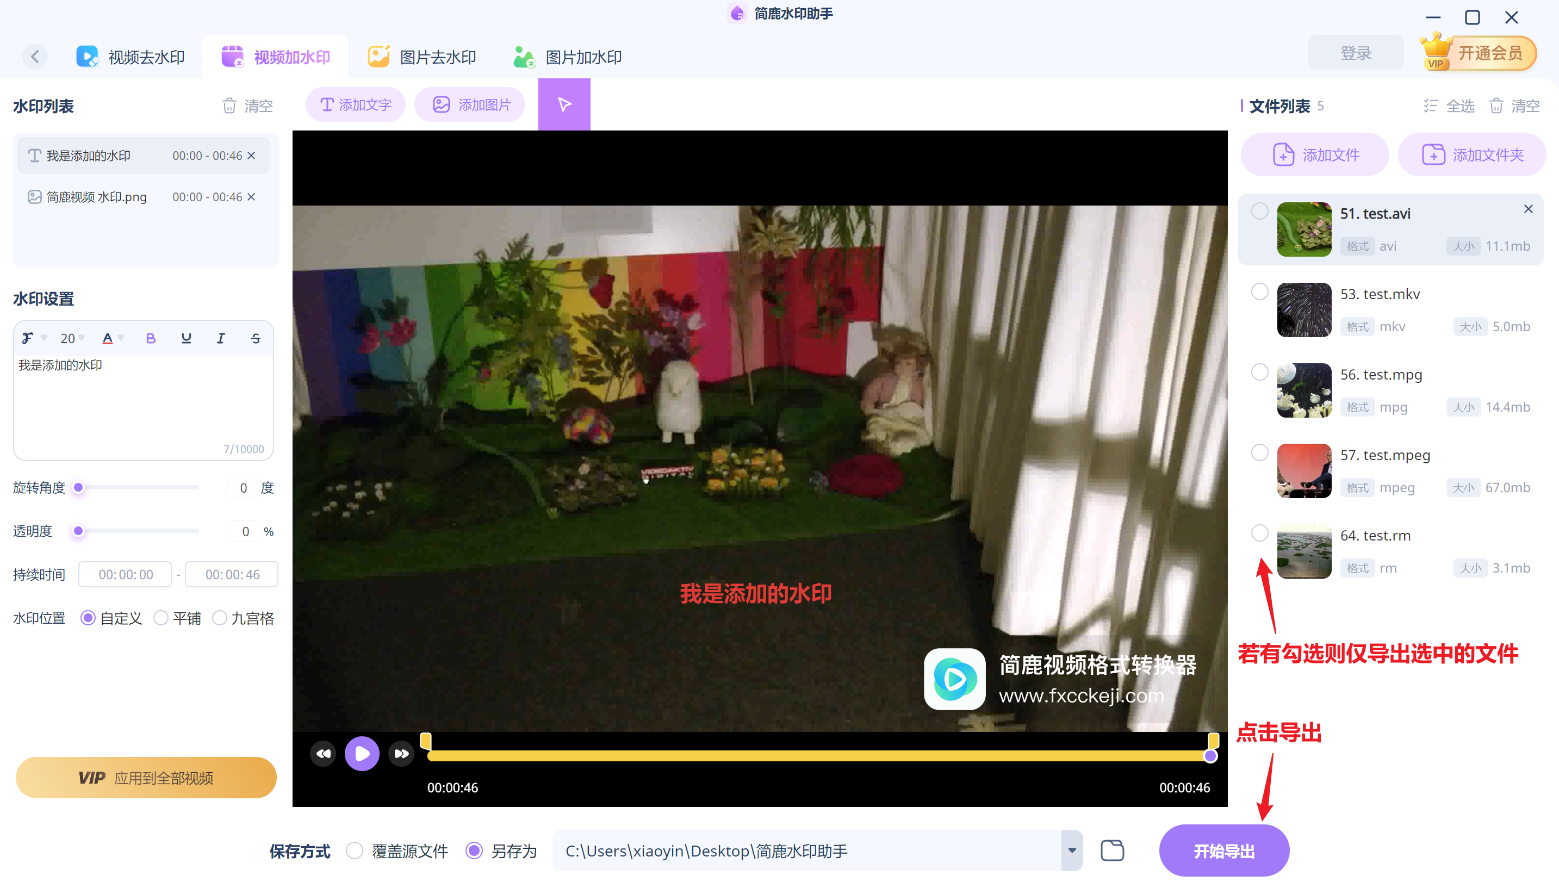Toggle bold formatting for watermark text
Screen dimensions: 1559x894
[151, 338]
